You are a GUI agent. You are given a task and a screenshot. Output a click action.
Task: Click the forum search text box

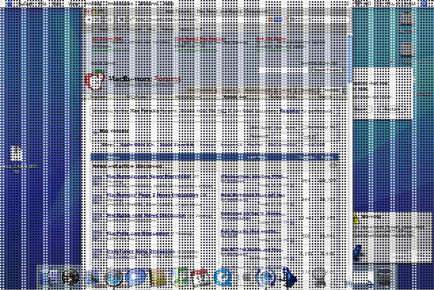[283, 70]
